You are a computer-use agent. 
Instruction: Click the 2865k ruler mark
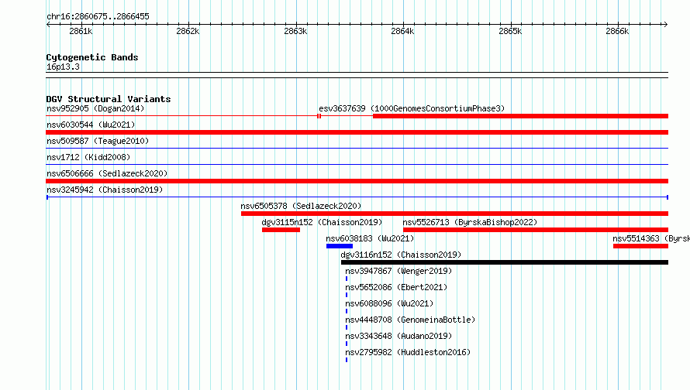(510, 31)
